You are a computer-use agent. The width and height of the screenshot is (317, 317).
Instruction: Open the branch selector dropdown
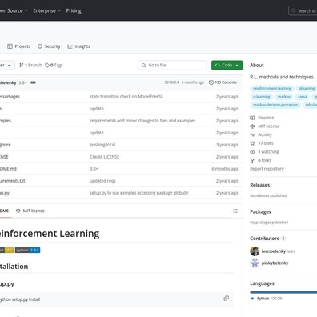click(6, 65)
